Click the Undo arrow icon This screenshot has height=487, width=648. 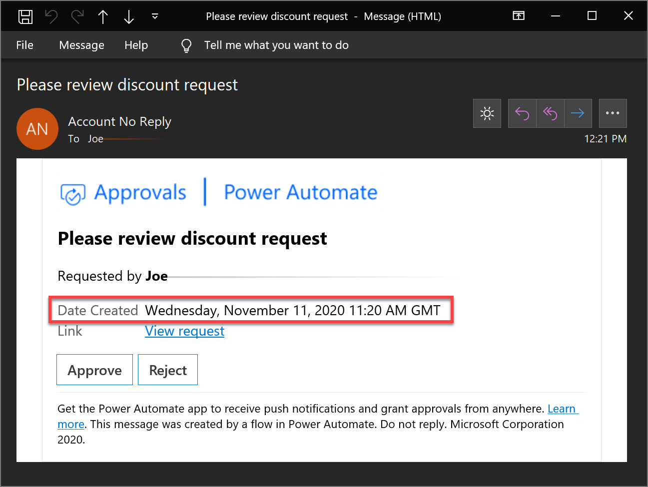coord(51,16)
